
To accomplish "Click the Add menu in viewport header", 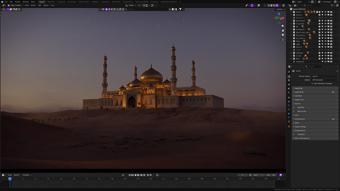I will [x=39, y=5].
